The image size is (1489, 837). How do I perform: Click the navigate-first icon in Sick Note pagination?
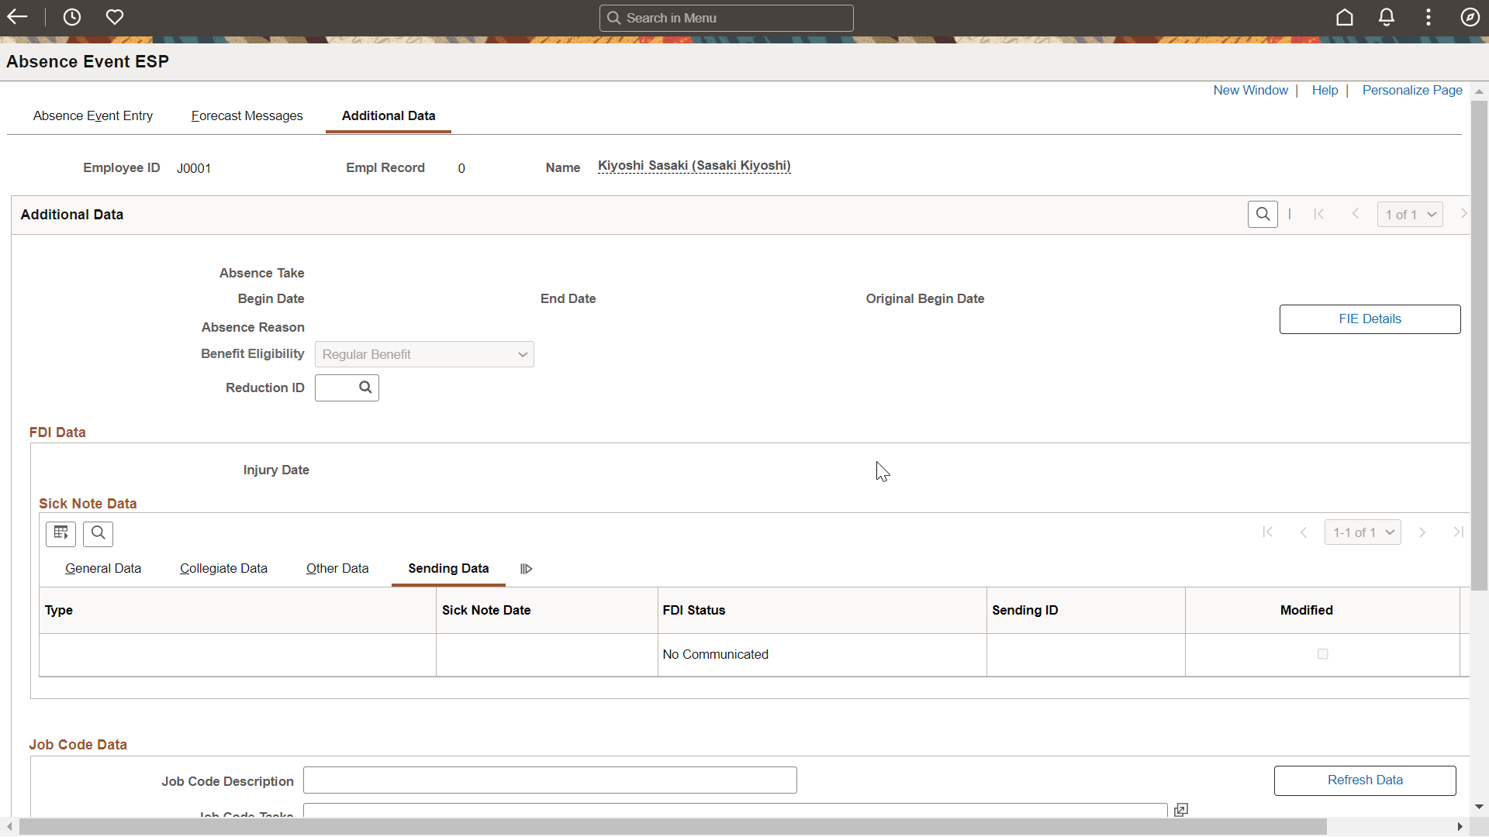pos(1268,532)
